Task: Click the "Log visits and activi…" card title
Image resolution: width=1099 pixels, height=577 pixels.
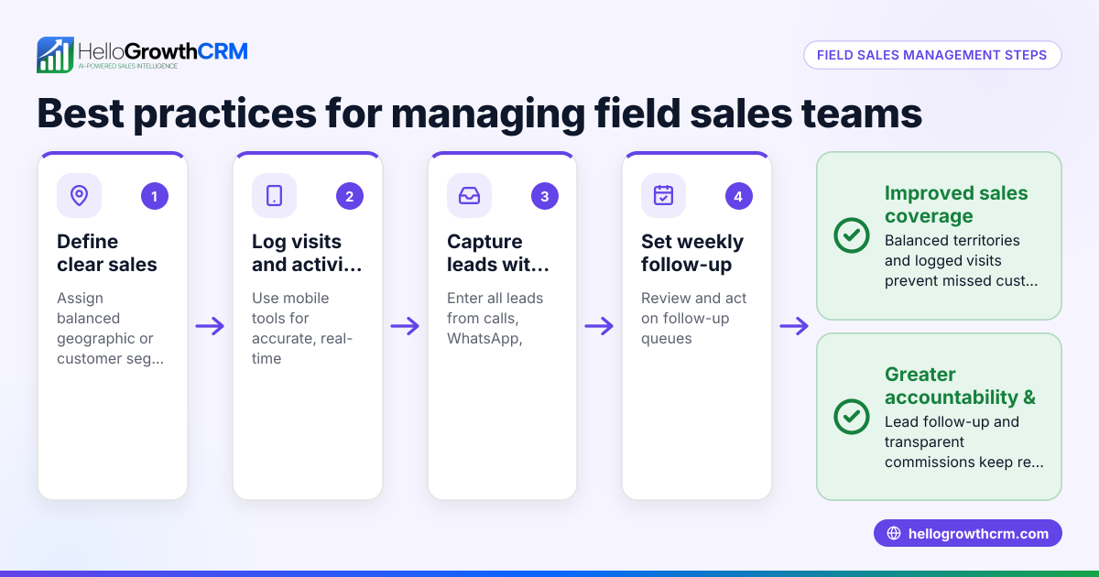Action: (x=307, y=254)
